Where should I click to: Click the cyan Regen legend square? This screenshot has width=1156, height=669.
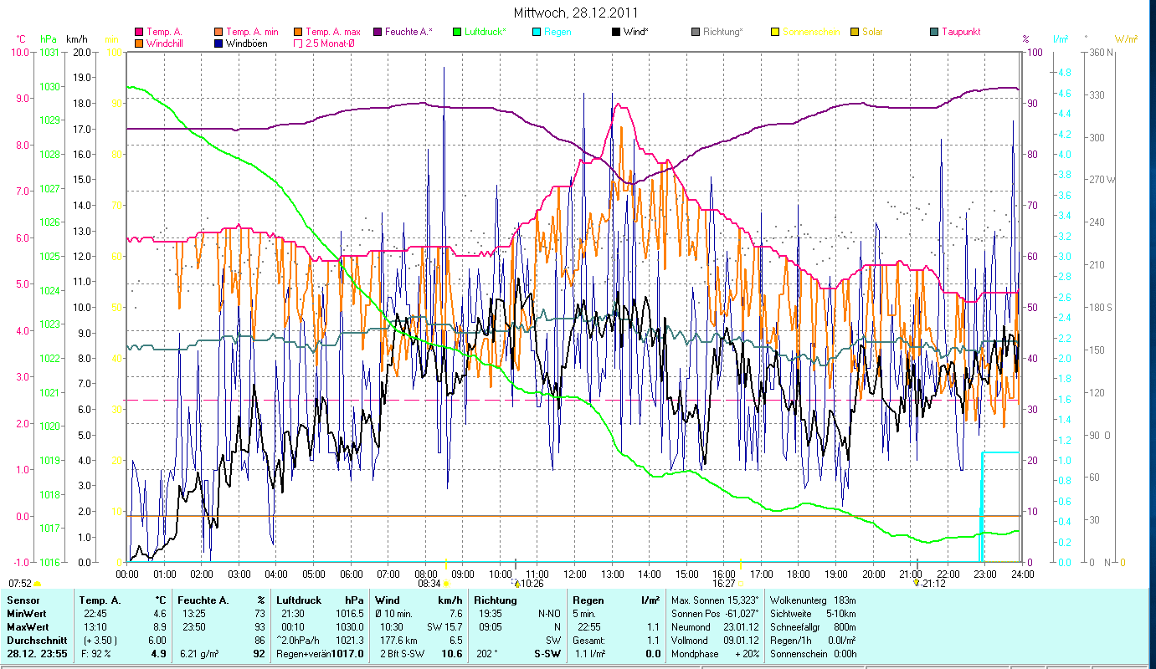pyautogui.click(x=537, y=32)
